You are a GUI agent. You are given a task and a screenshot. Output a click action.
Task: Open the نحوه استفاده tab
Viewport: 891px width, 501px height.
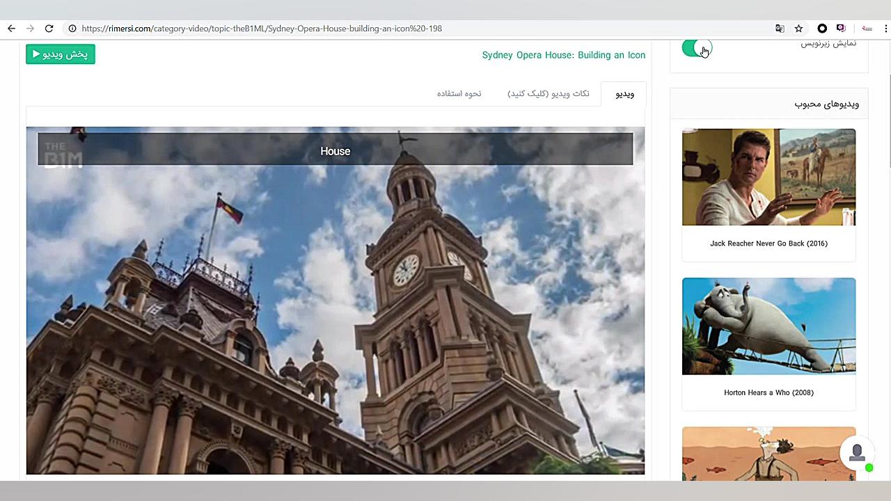coord(459,94)
